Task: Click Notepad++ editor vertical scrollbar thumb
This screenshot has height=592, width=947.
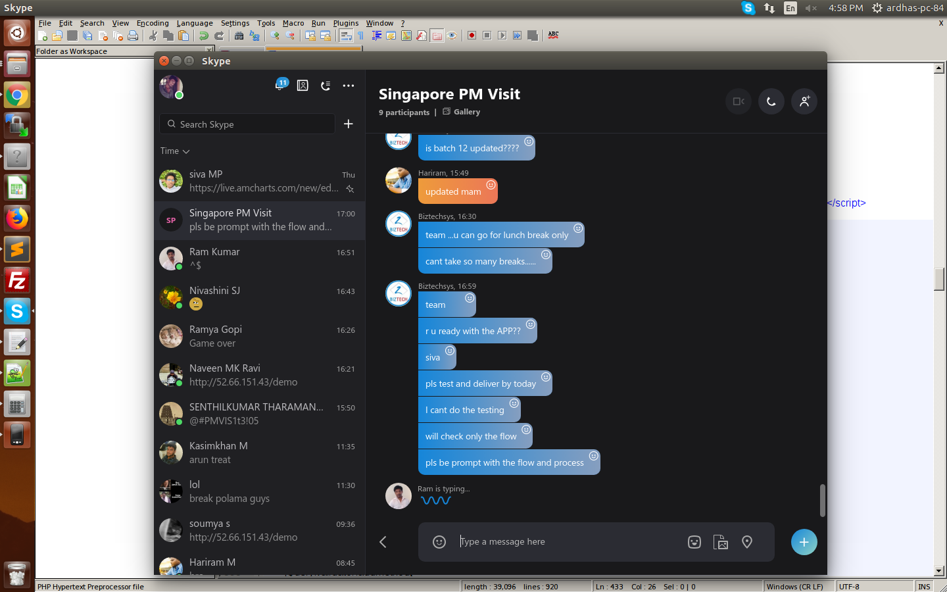Action: 939,279
